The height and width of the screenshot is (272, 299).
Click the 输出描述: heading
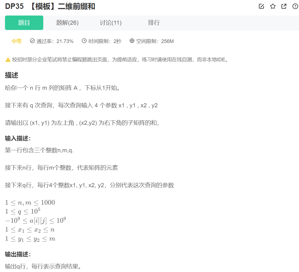click(x=18, y=254)
